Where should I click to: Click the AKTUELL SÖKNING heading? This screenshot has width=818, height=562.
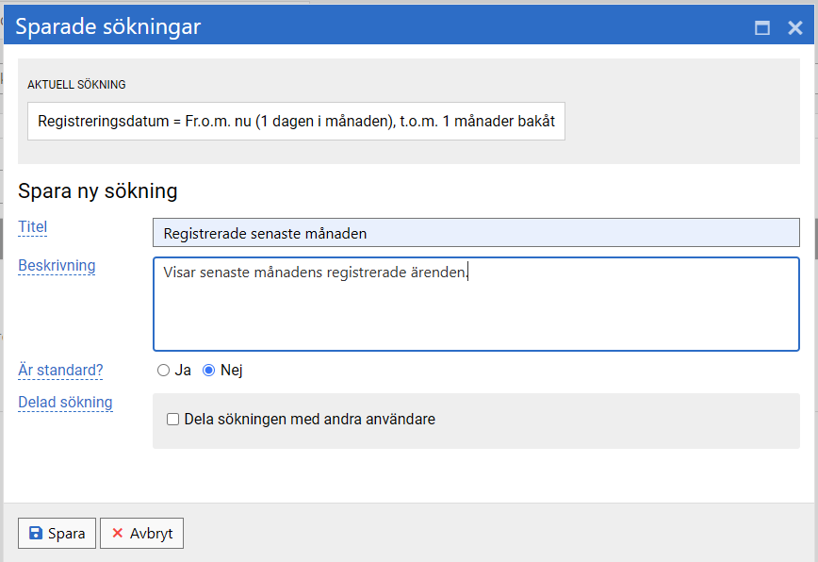click(x=76, y=85)
